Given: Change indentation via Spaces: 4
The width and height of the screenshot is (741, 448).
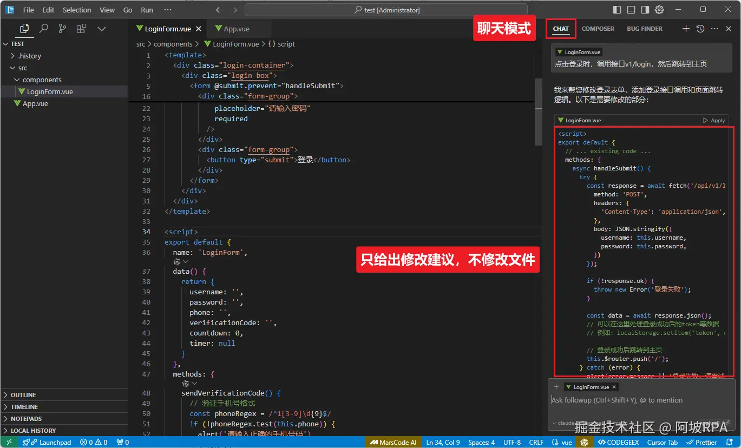Looking at the screenshot, I should (481, 442).
